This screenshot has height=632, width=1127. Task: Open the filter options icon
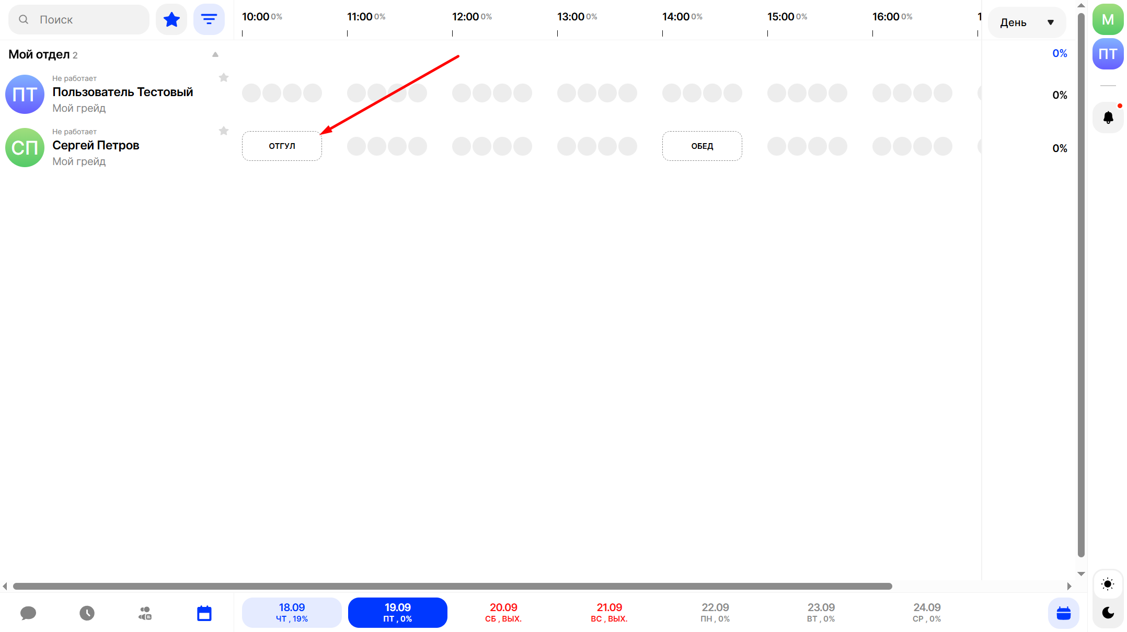pyautogui.click(x=209, y=20)
